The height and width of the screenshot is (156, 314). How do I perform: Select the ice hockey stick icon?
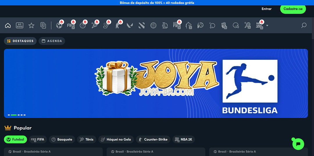106,25
